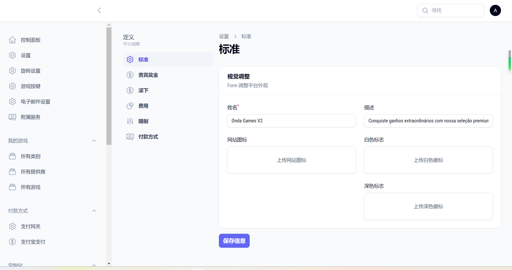Click the dollar icon beside 支付宝支付
The image size is (512, 270).
point(12,242)
